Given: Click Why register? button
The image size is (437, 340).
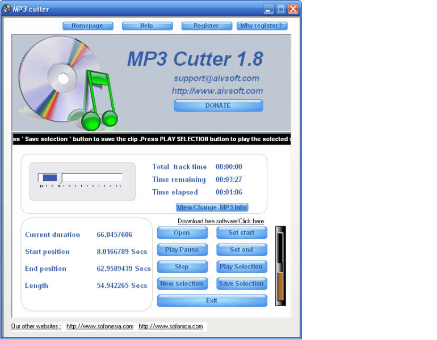Looking at the screenshot, I should point(262,25).
